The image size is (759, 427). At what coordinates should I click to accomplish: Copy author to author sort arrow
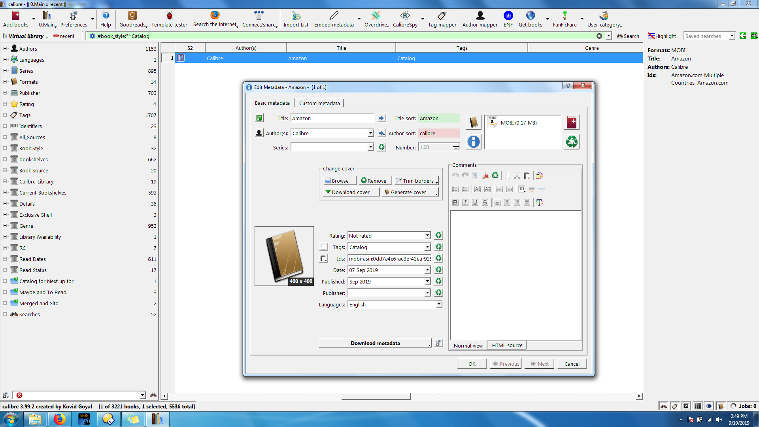pos(381,133)
